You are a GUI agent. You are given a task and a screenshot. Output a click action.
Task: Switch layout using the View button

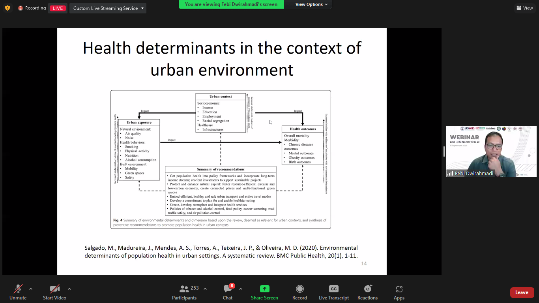click(x=524, y=8)
